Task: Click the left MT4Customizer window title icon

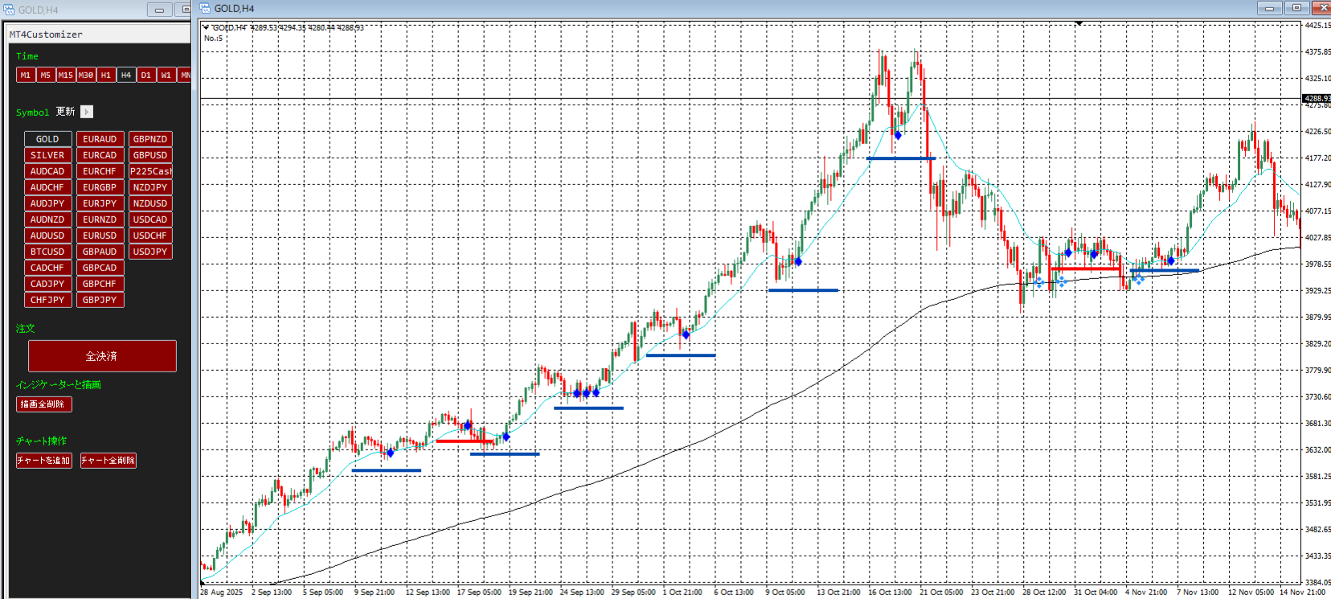Action: pos(10,10)
